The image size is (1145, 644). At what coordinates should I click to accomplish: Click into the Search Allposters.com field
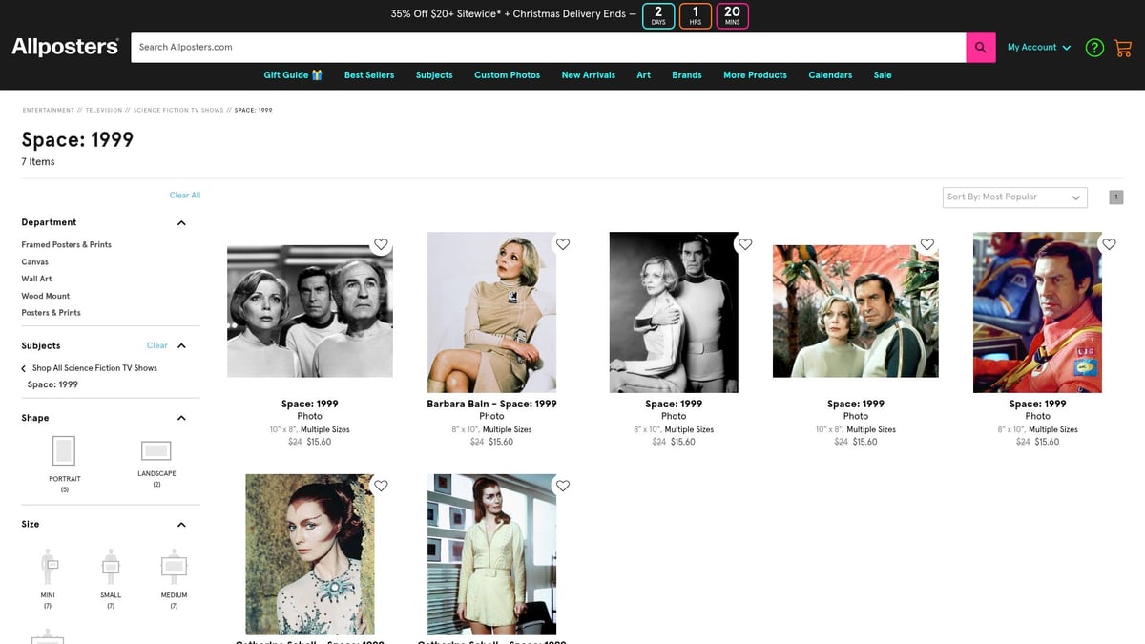click(548, 48)
